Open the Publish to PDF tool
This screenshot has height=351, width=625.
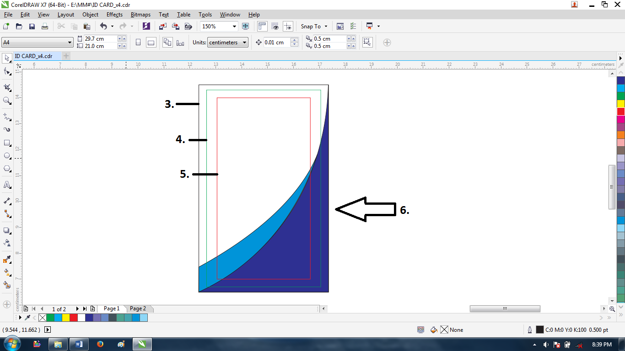tap(189, 26)
